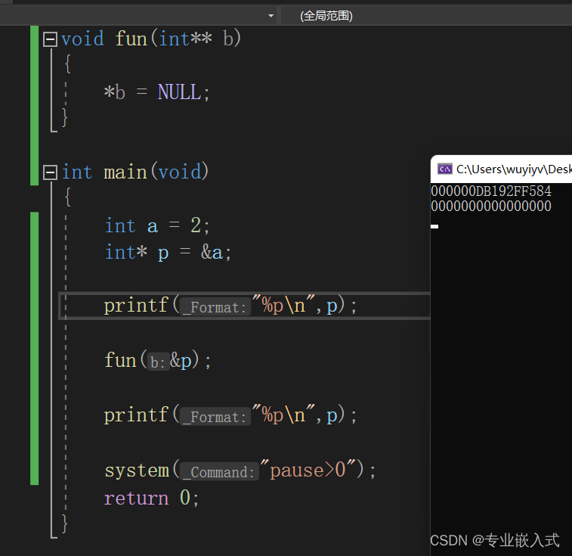Click the 'b:' parameter inlay hint
The width and height of the screenshot is (572, 556).
tap(158, 362)
